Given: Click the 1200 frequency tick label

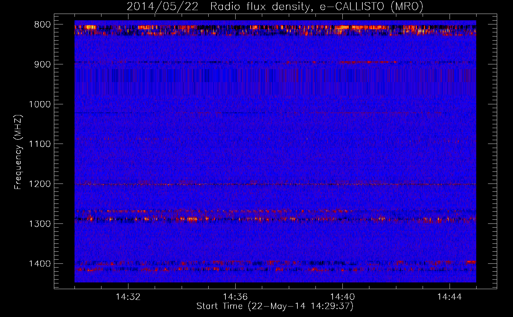Looking at the screenshot, I should (x=40, y=184).
